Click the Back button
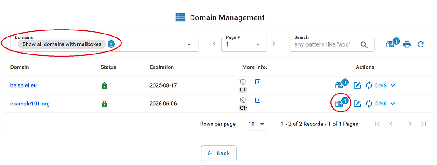The image size is (437, 165). (219, 153)
